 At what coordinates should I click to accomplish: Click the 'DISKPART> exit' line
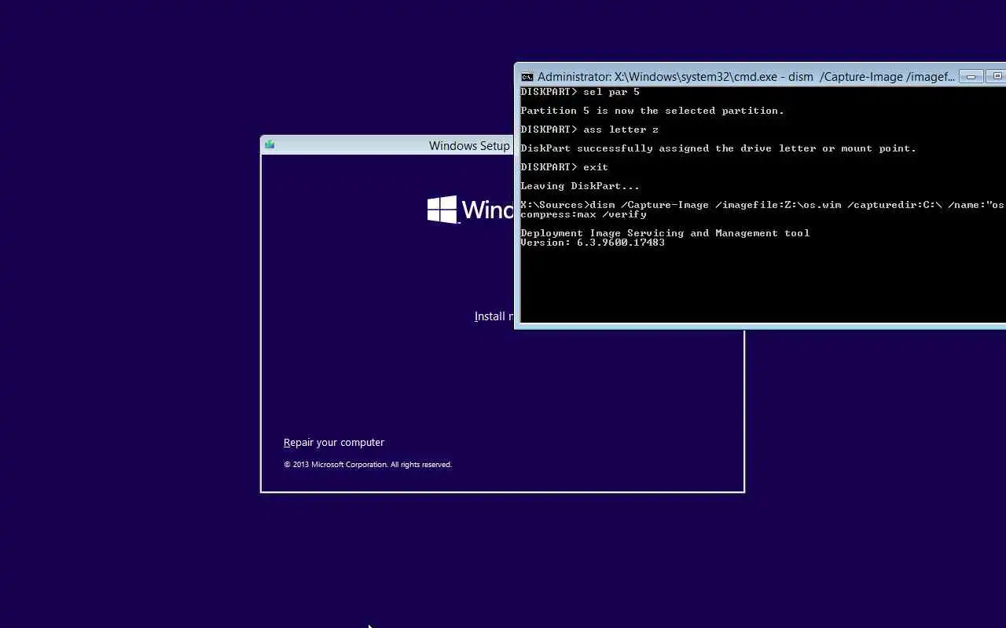coord(564,167)
